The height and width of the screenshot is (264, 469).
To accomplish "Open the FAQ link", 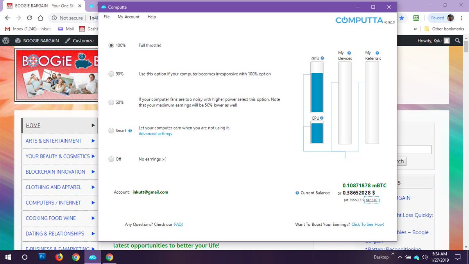I will pos(178,224).
